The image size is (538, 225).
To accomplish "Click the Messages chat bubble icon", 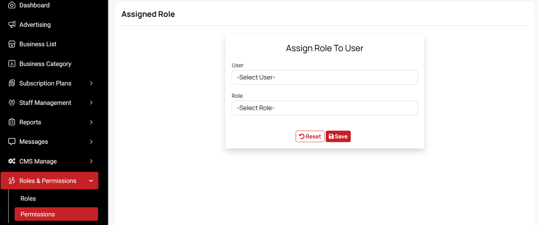I will pos(12,142).
